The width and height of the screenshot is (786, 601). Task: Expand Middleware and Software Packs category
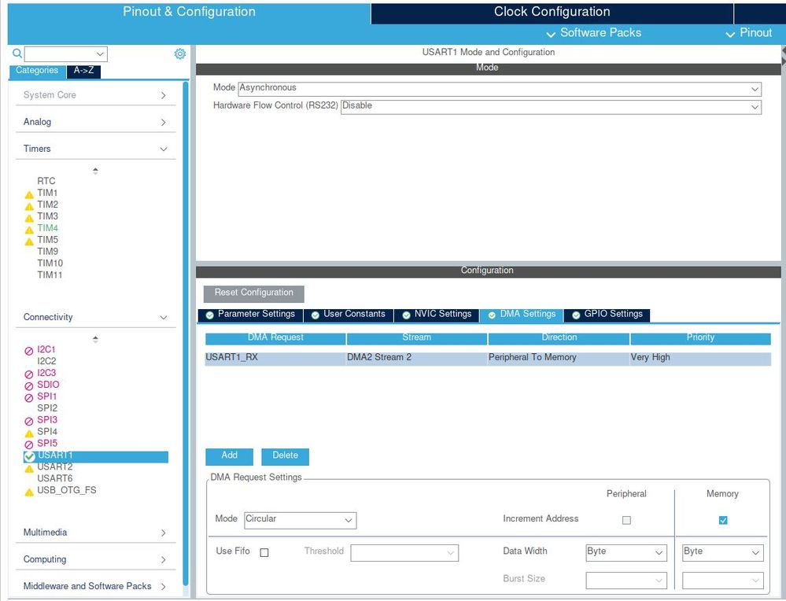tap(95, 586)
